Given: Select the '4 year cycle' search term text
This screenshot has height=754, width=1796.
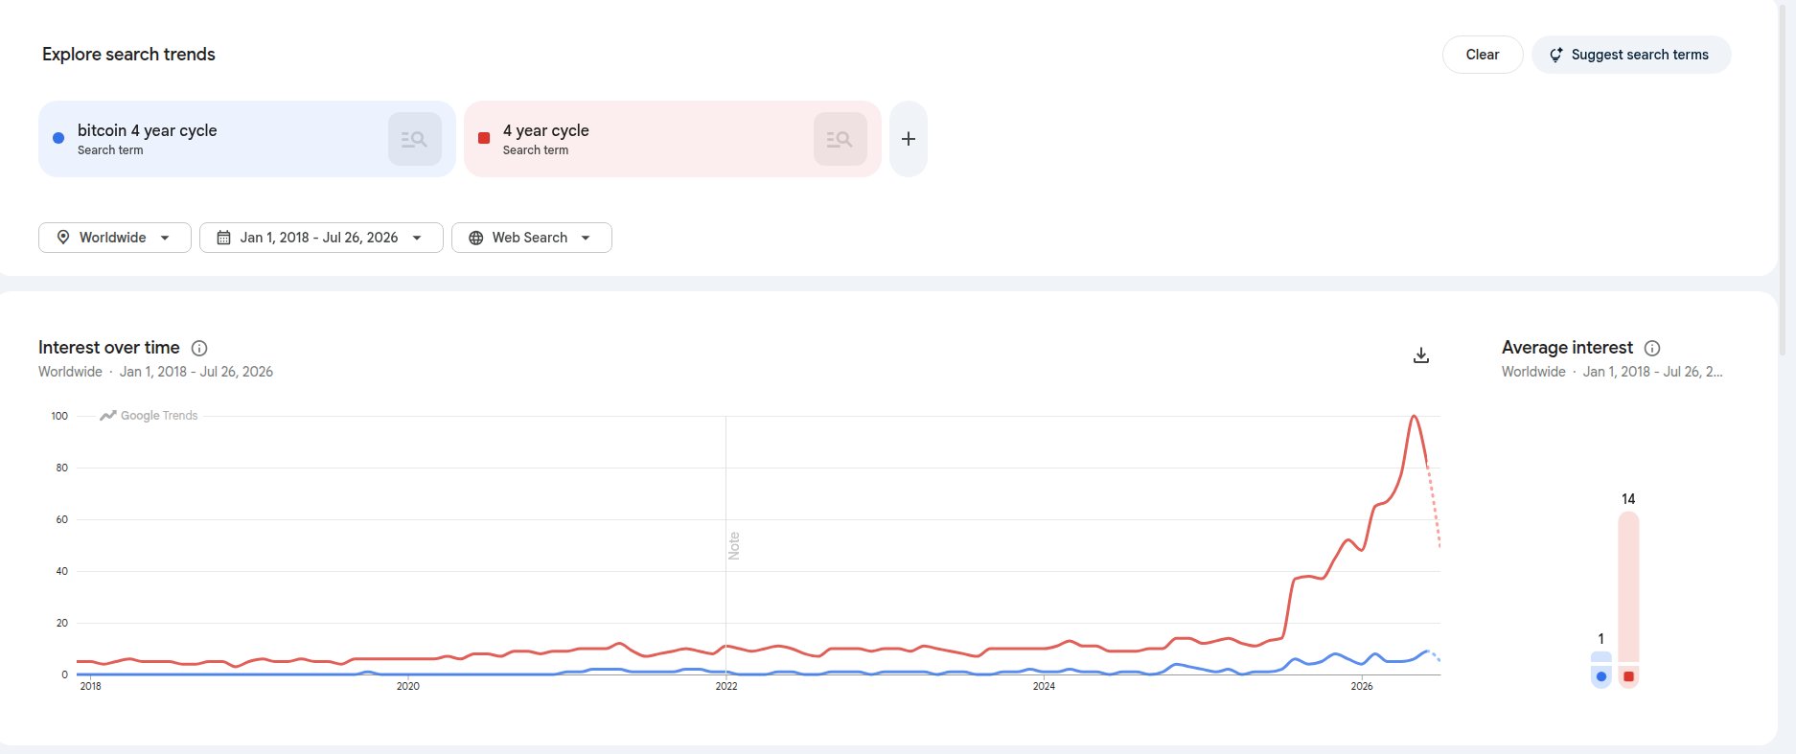Looking at the screenshot, I should (x=546, y=130).
